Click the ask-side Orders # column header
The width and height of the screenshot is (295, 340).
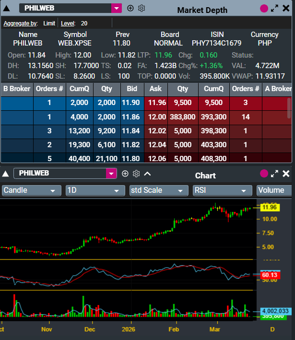(x=246, y=89)
